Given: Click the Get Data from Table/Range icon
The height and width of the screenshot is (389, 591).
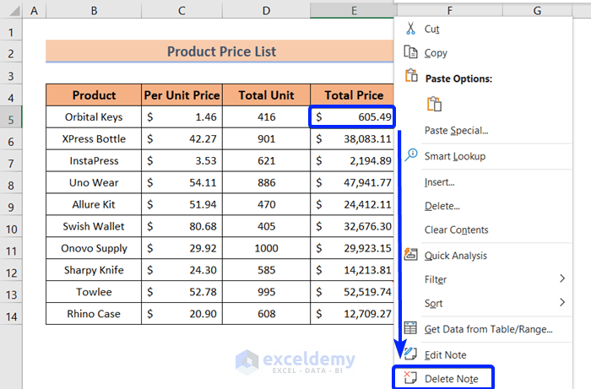Looking at the screenshot, I should tap(411, 328).
